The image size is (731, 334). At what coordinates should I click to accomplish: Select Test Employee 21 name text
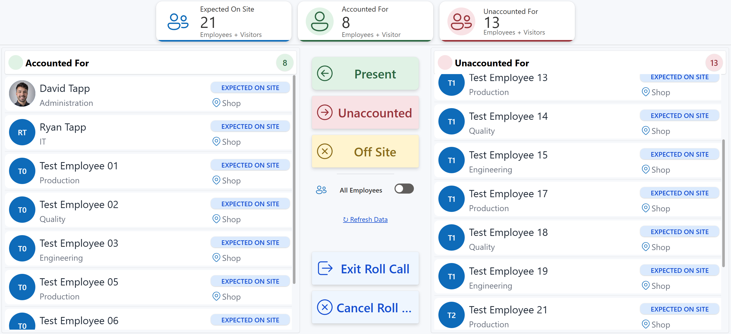pos(508,310)
